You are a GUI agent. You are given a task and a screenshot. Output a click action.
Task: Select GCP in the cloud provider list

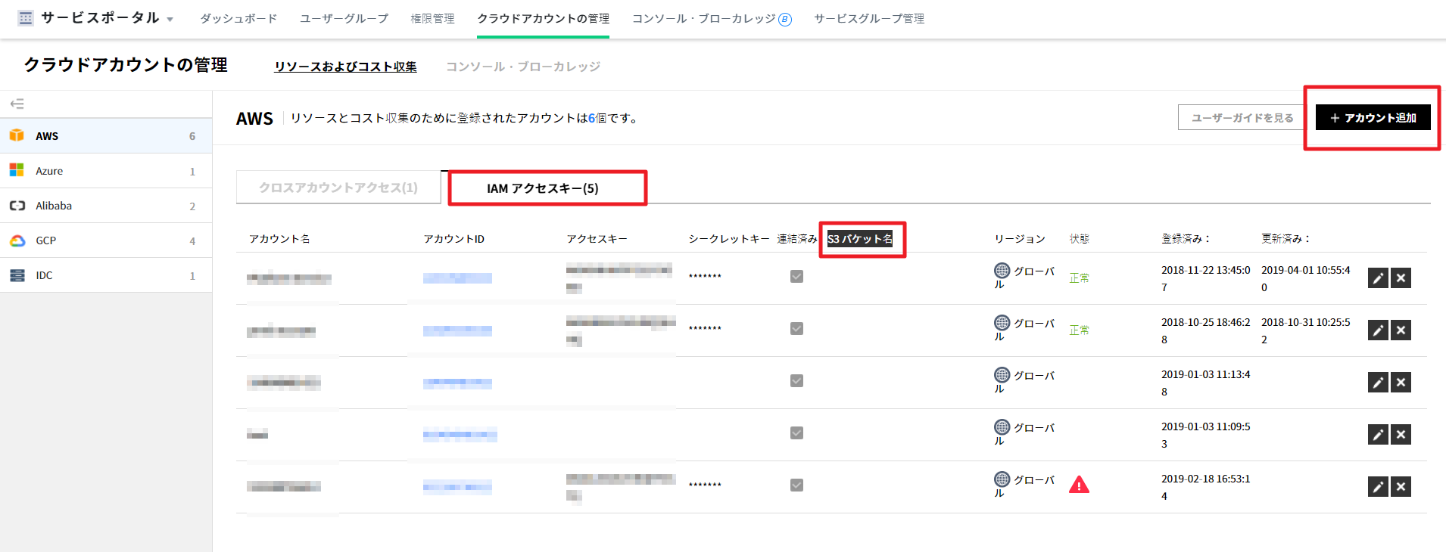45,240
